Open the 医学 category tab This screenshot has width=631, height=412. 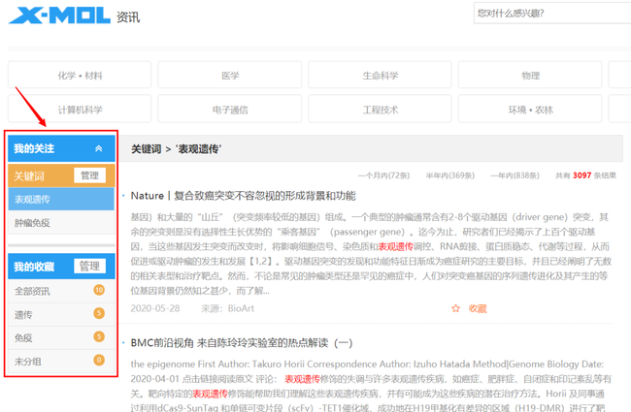pos(230,76)
